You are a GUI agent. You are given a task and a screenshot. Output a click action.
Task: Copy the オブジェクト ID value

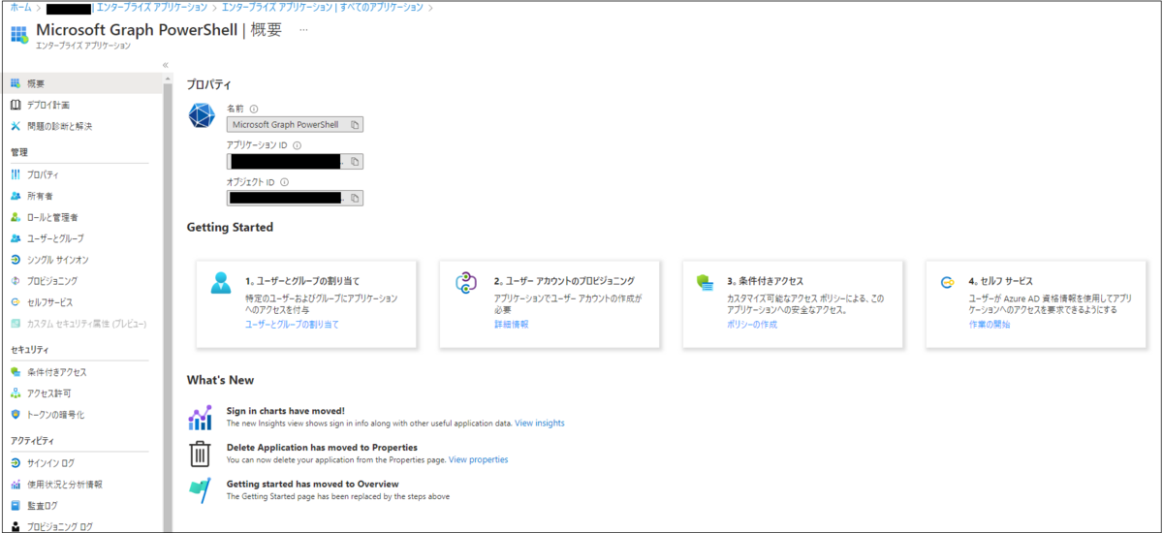pyautogui.click(x=355, y=198)
